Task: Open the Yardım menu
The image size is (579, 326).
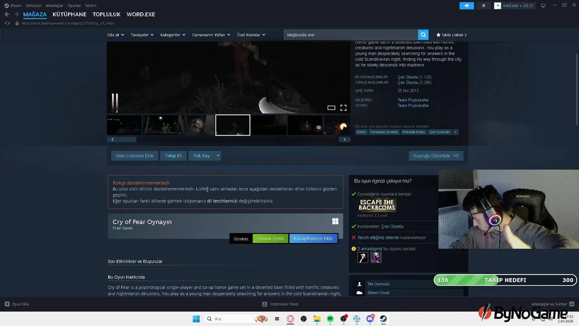Action: point(90,5)
